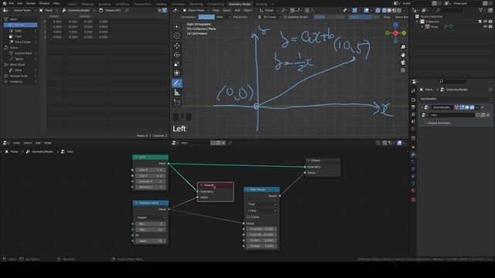The width and height of the screenshot is (495, 278).
Task: Click the viewport pan hand icon
Action: [403, 55]
